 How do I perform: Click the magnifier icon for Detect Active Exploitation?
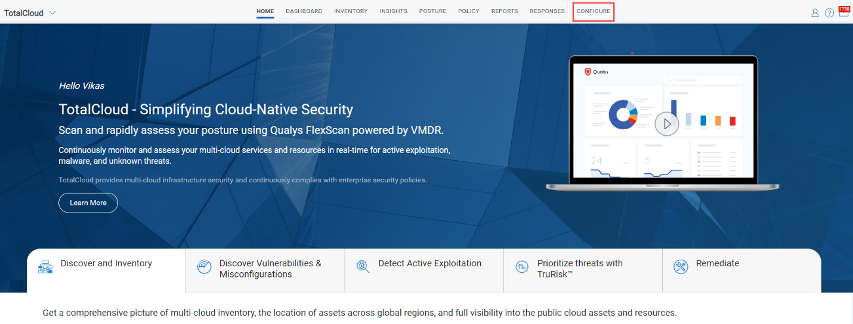point(363,266)
